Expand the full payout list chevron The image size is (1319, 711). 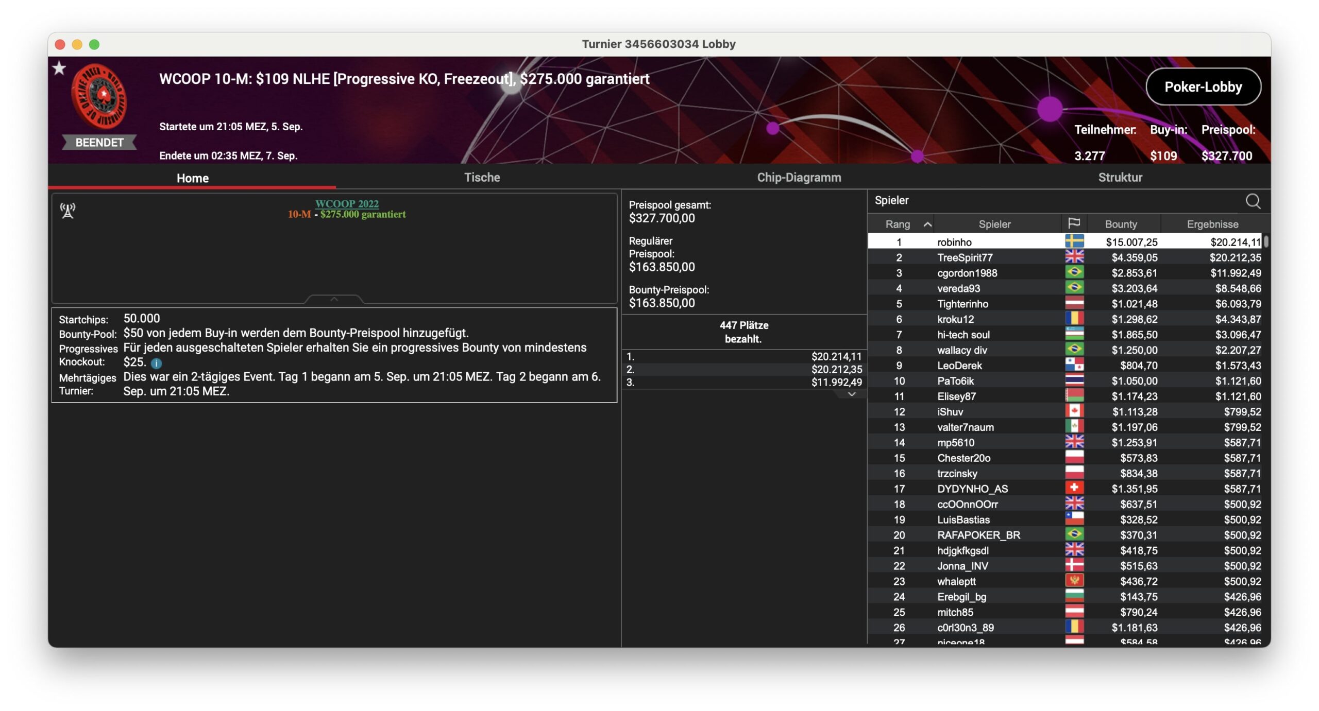pyautogui.click(x=852, y=394)
